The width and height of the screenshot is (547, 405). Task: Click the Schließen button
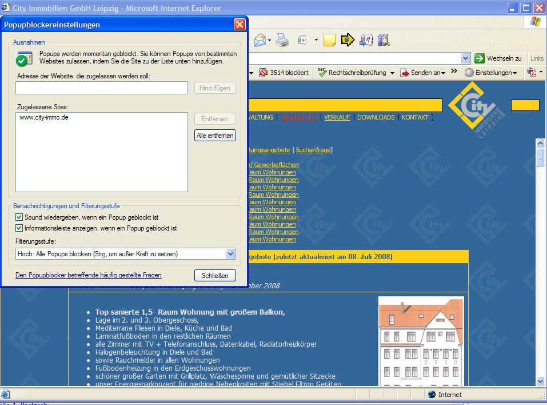click(x=215, y=276)
